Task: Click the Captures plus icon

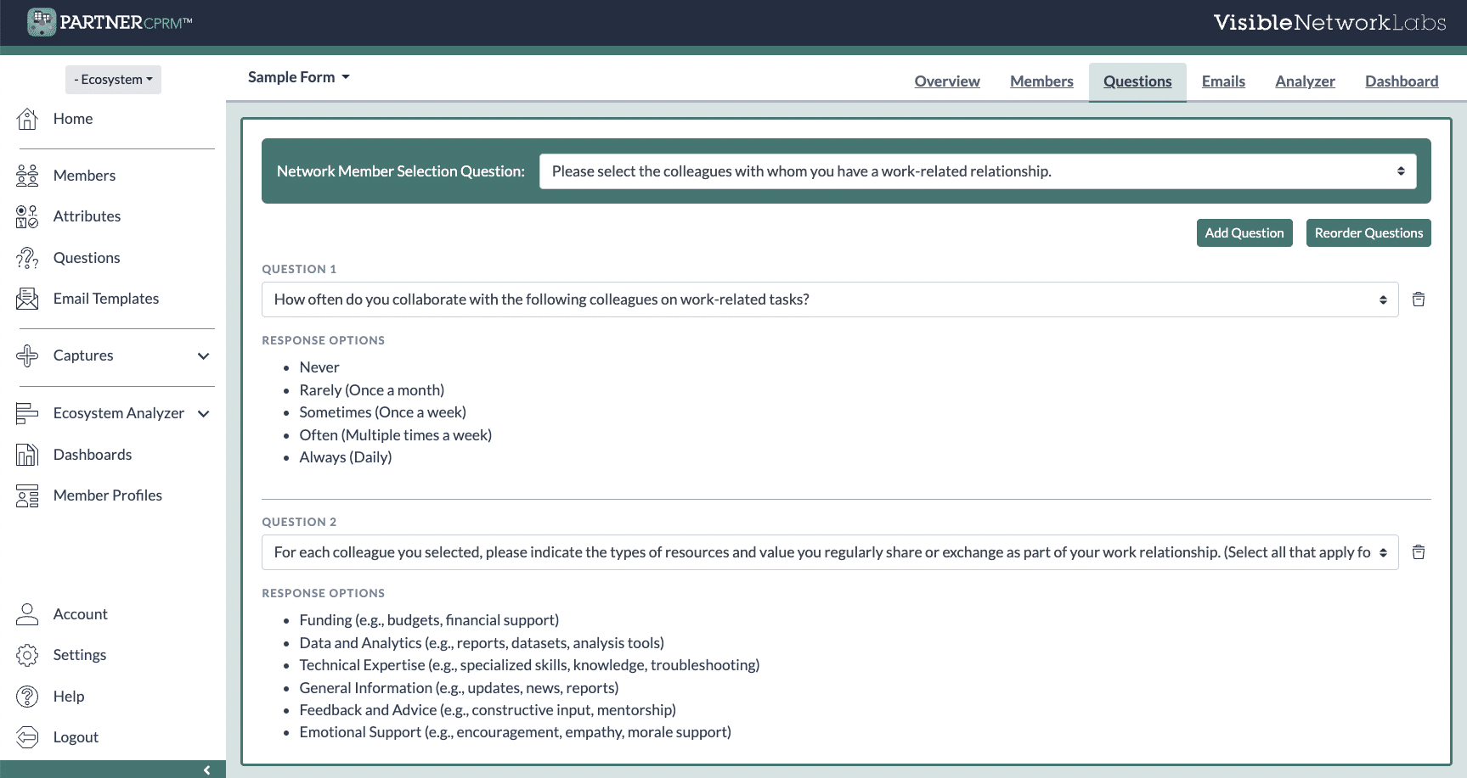Action: tap(27, 355)
